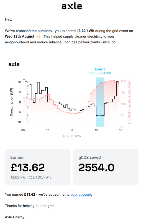Click the Consumption (kW) axis label
The width and height of the screenshot is (146, 222).
tap(11, 102)
